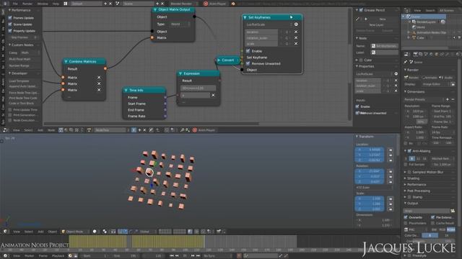
Task: Remove first Matrix input in Combine Matrices
Action: (99, 77)
